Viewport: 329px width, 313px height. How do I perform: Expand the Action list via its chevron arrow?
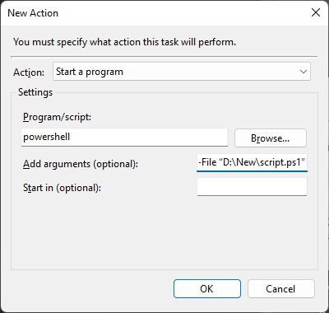click(x=304, y=72)
